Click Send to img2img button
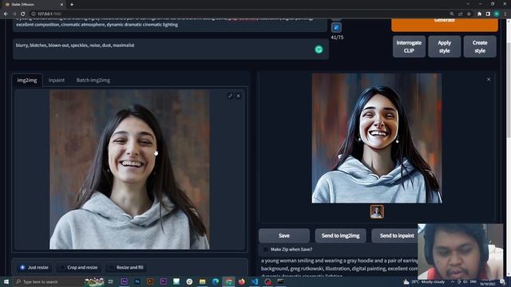The image size is (511, 287). (x=341, y=235)
